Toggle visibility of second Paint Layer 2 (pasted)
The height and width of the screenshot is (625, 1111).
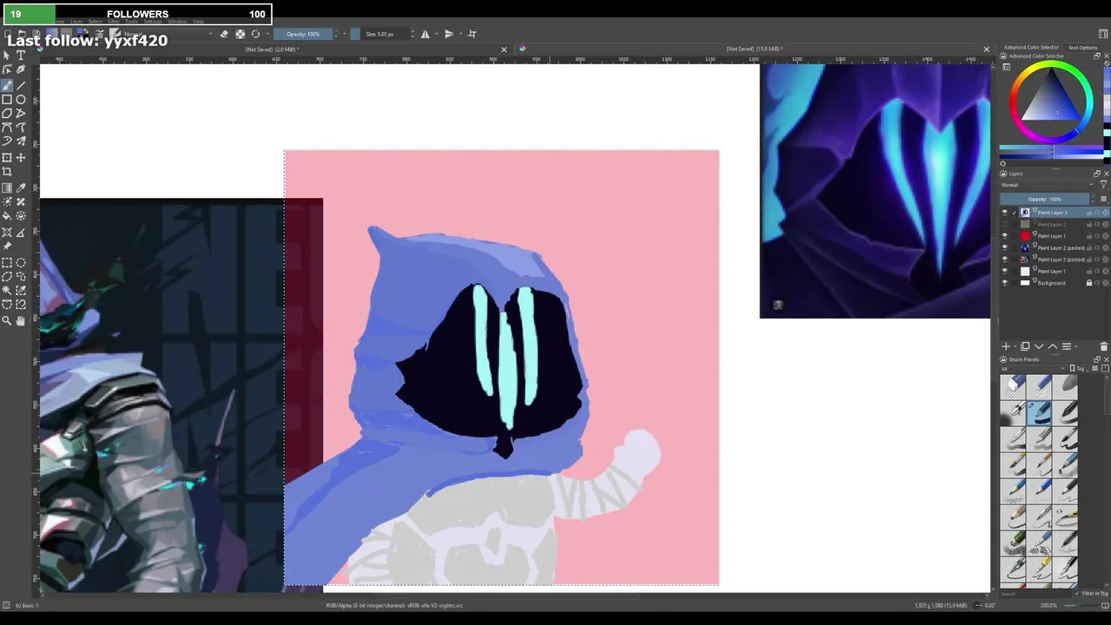(x=1005, y=259)
